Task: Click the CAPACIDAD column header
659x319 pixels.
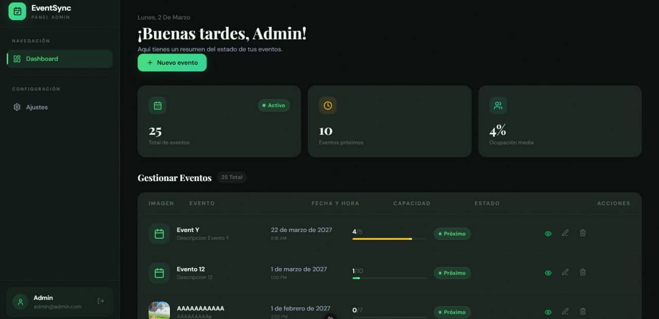Action: coord(411,203)
